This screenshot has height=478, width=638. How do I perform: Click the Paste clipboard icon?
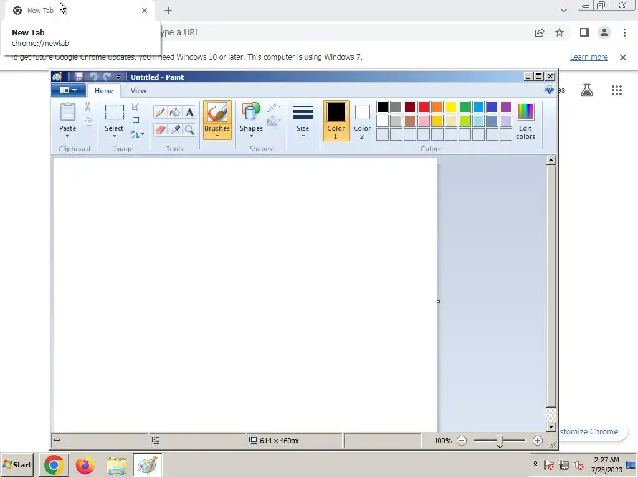pyautogui.click(x=67, y=112)
